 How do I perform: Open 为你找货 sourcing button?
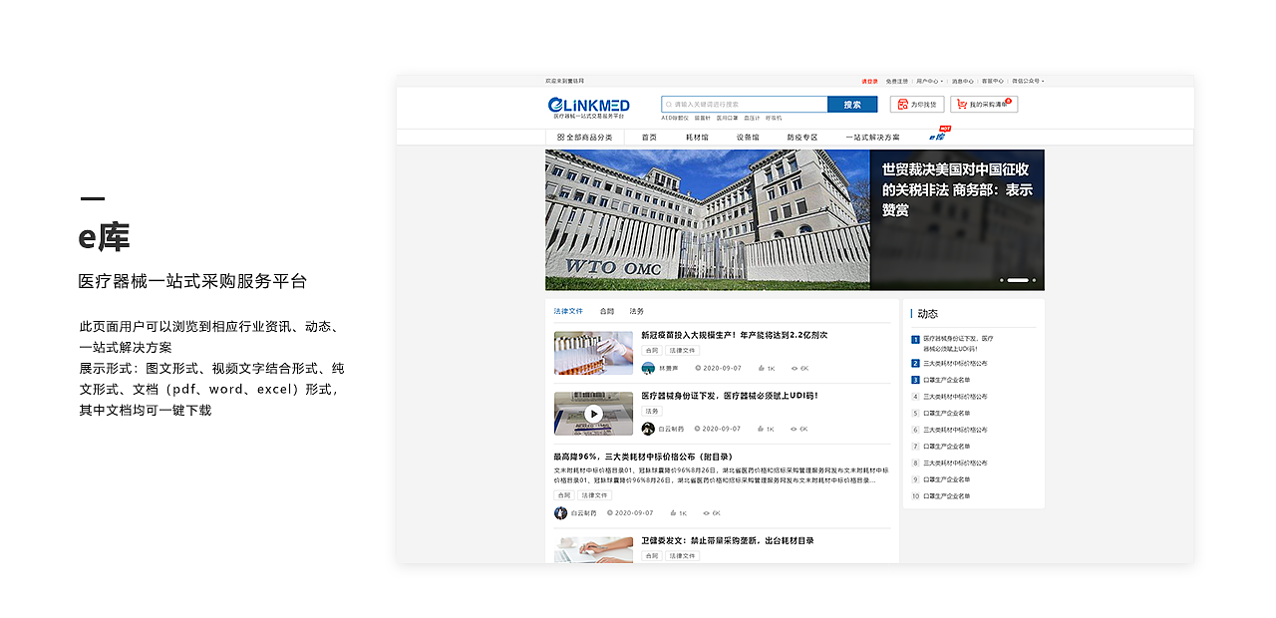pyautogui.click(x=916, y=104)
